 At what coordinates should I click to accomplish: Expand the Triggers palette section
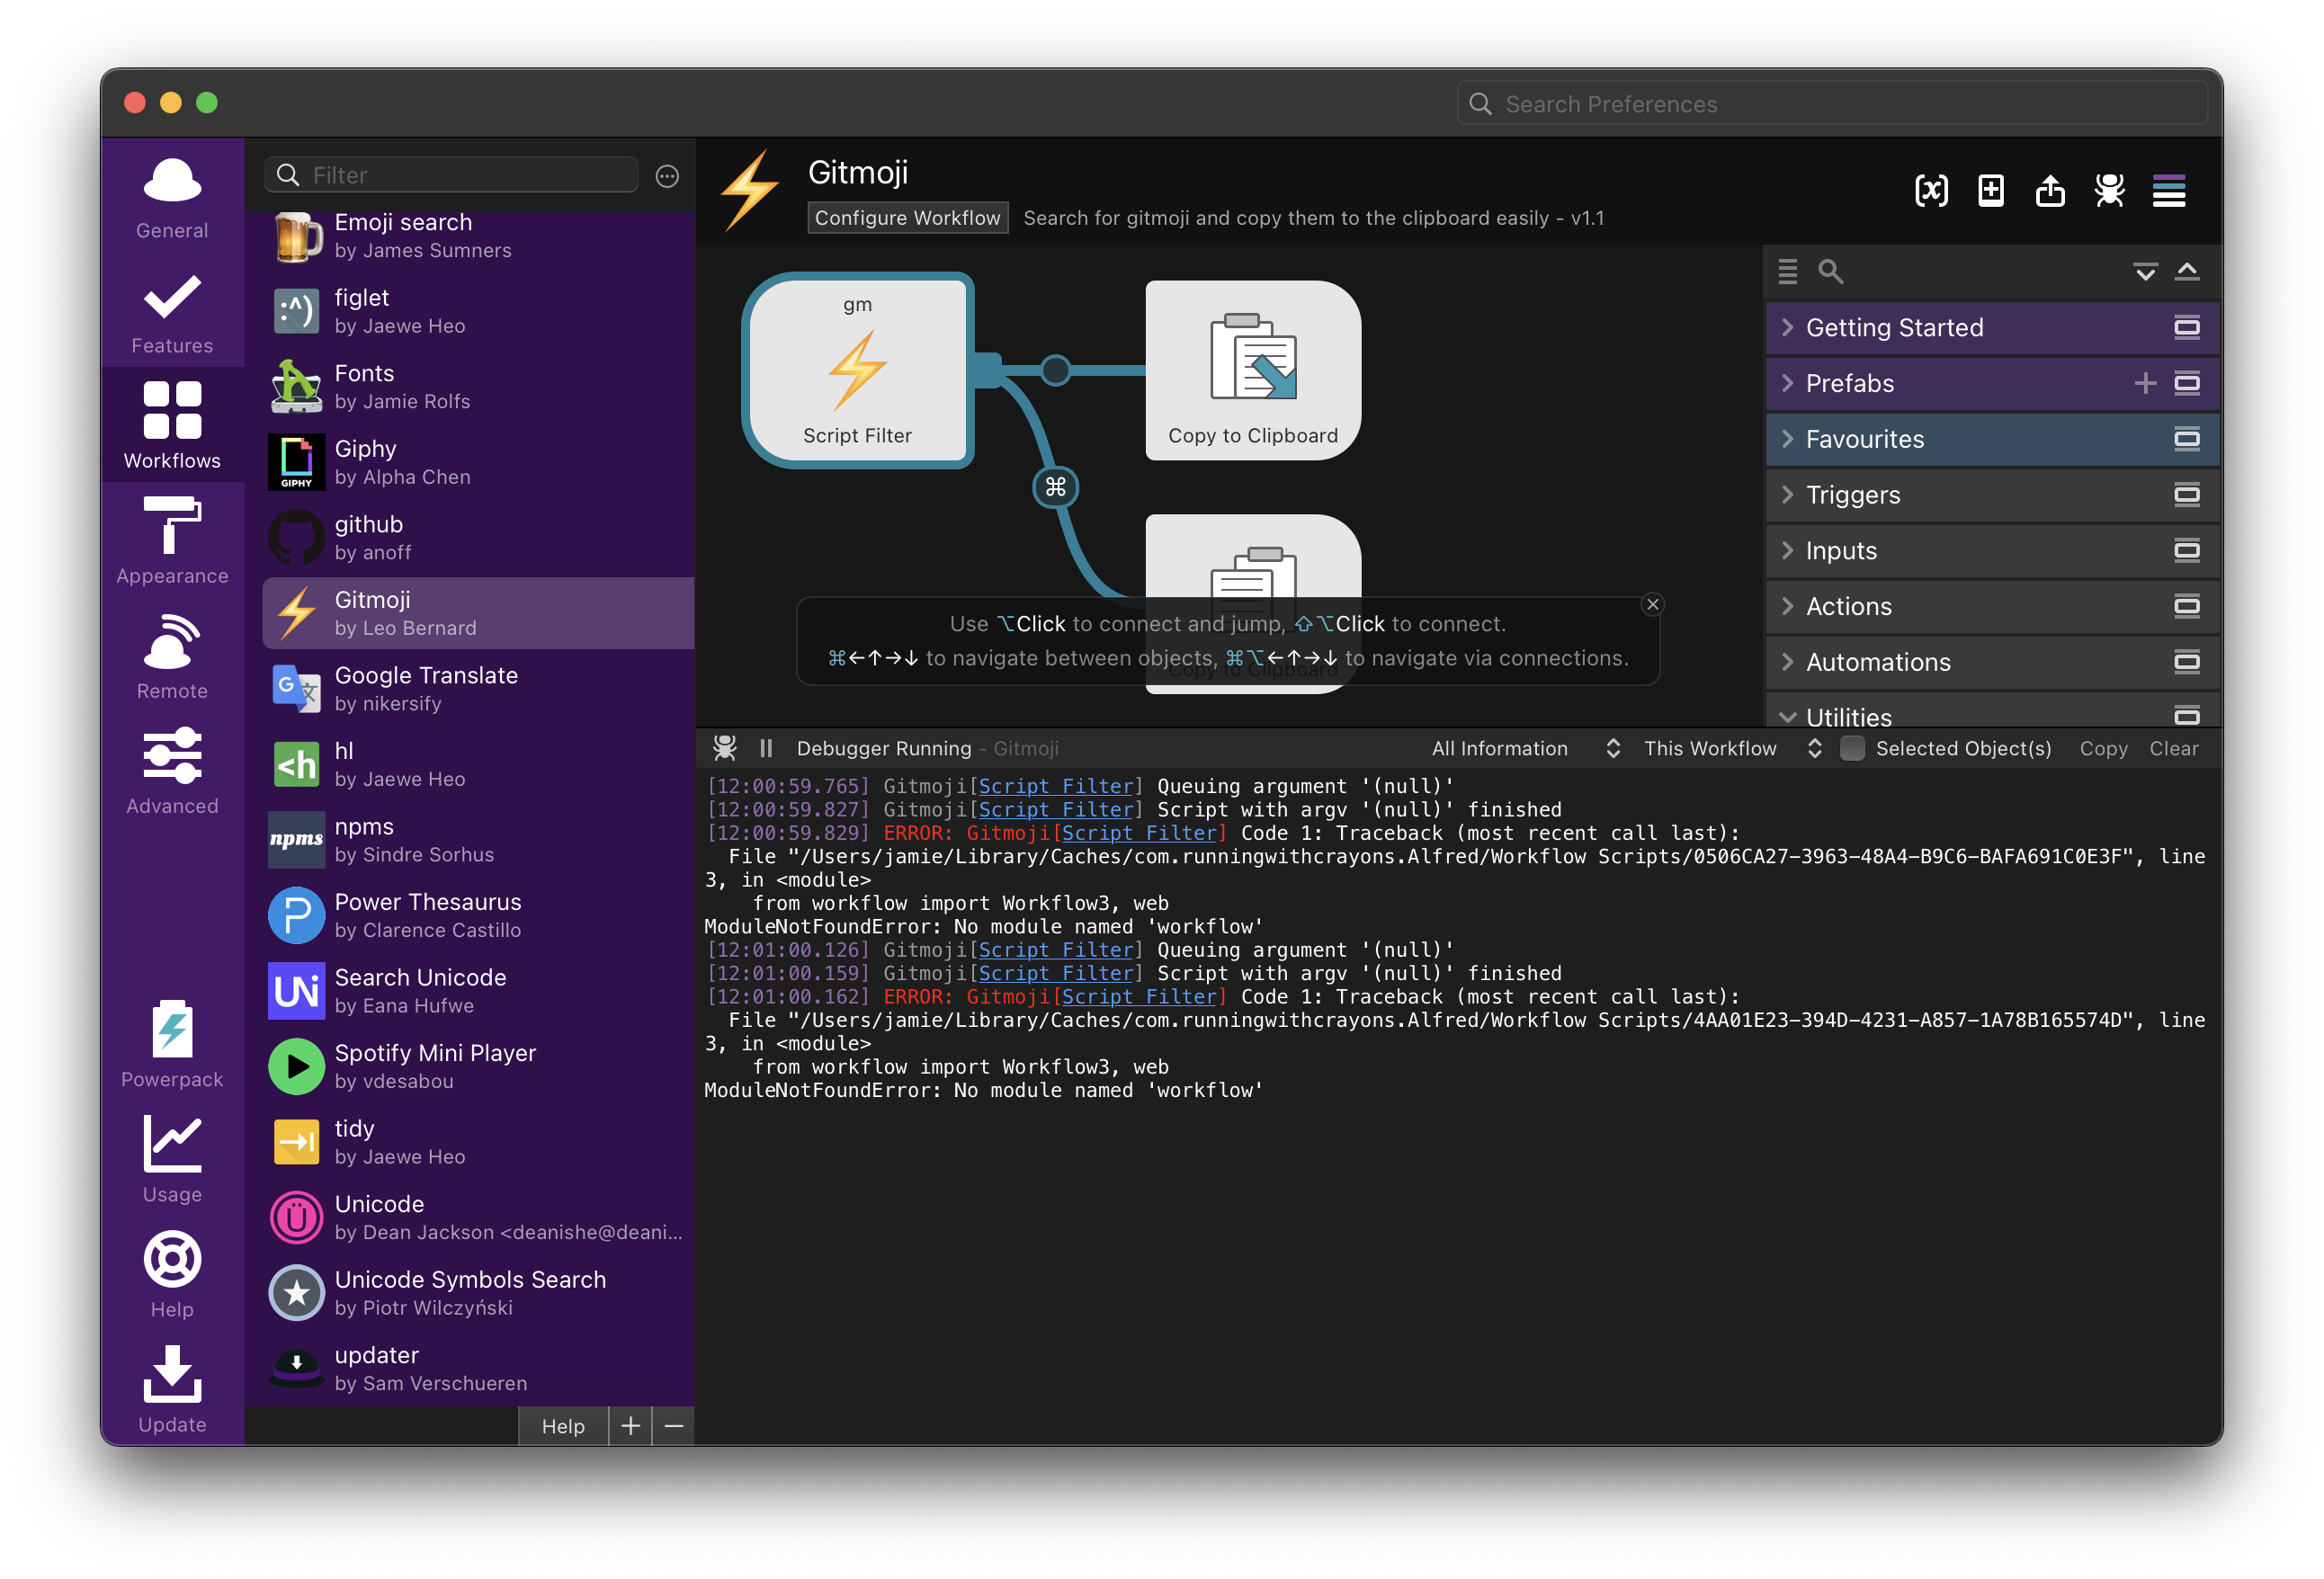point(1852,495)
